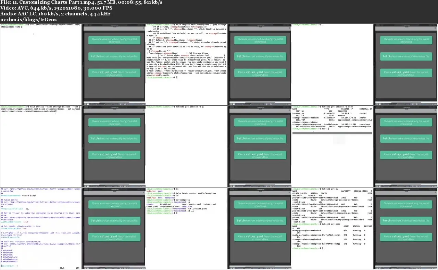This screenshot has height=270, width=438.
Task: Click 'Pass a values.yaml' card in kubectl get service -o wide thumbnail
Action: (406, 155)
